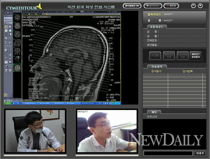
Task: Click the rotate right icon
Action: tap(10, 46)
